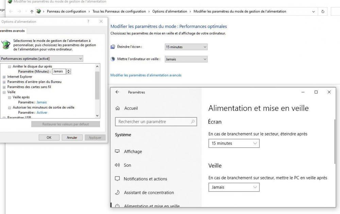The image size is (340, 214).
Task: Open the 'Éteindre l'écran' 15 minutes dropdown
Action: (186, 47)
